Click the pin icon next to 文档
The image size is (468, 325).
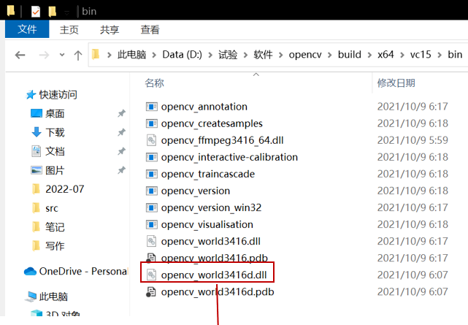click(x=121, y=151)
